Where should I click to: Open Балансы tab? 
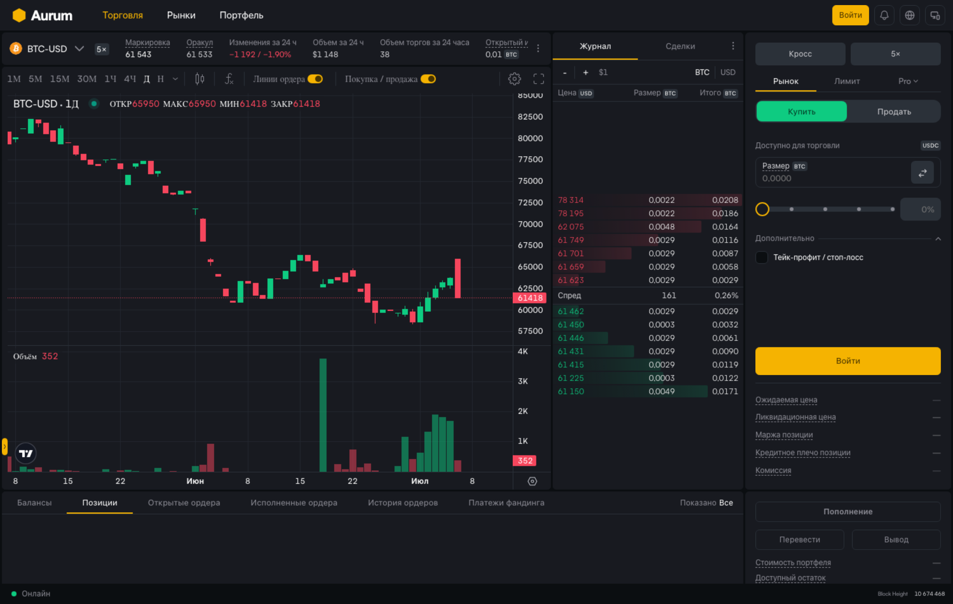coord(34,502)
